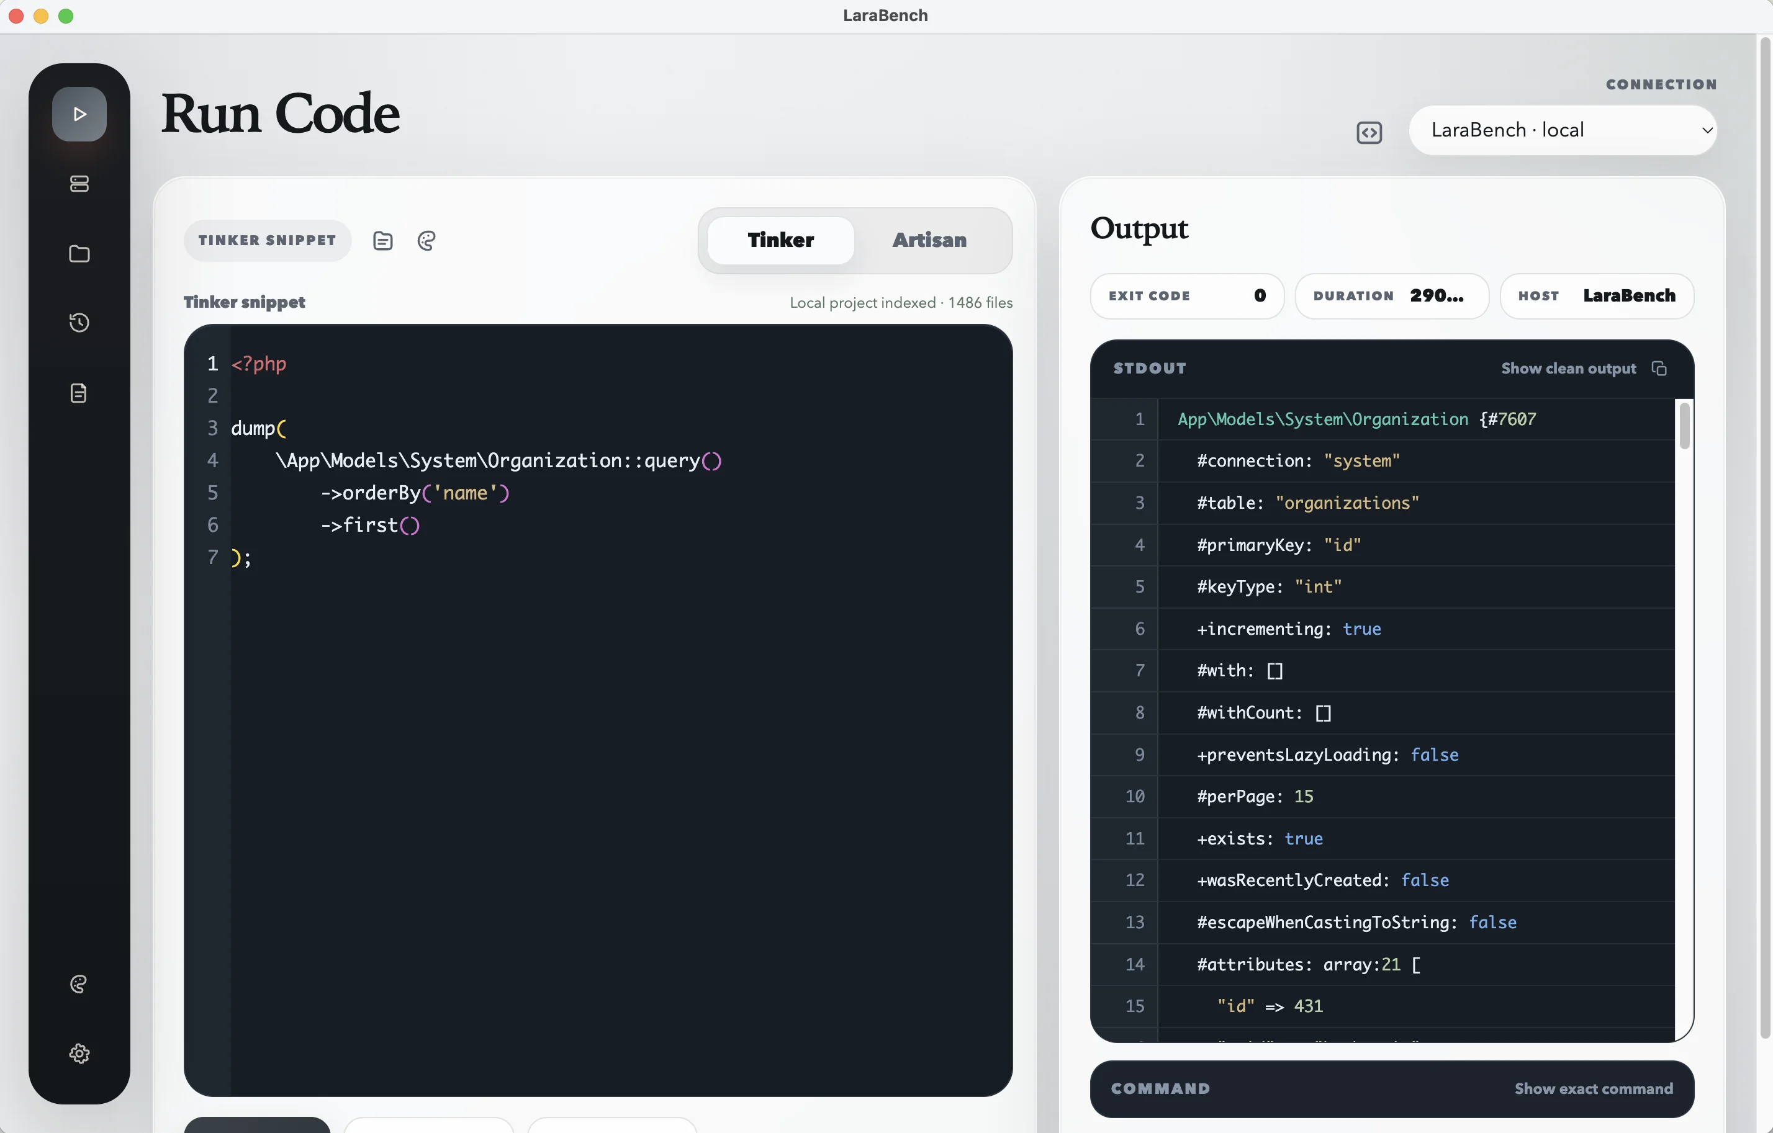
Task: Click the Duration value badge
Action: (1392, 296)
